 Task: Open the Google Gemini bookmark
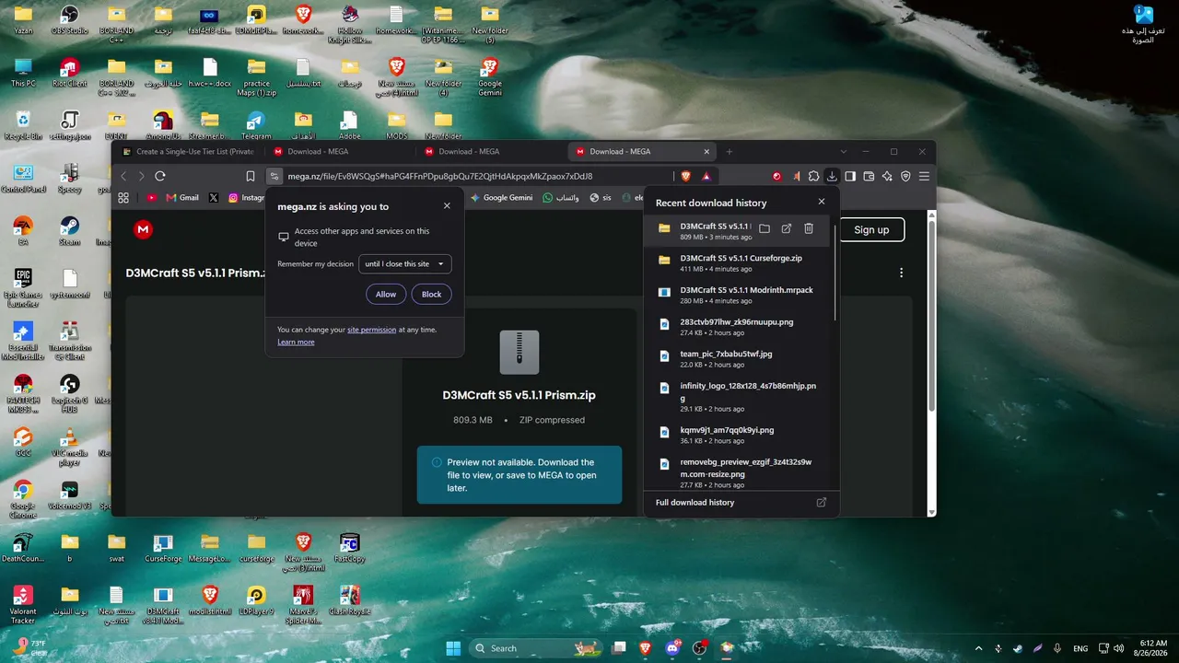pyautogui.click(x=501, y=197)
